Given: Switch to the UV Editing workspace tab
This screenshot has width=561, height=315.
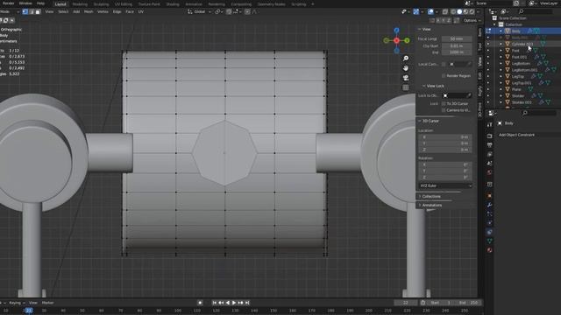Looking at the screenshot, I should pos(124,4).
